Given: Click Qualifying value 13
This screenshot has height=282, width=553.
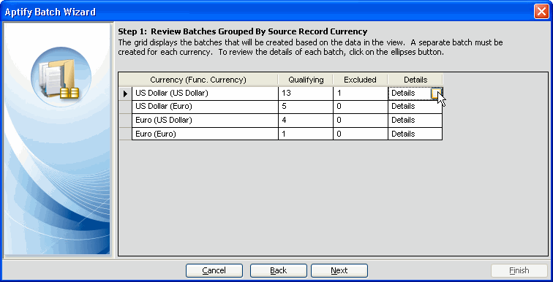Looking at the screenshot, I should [306, 94].
